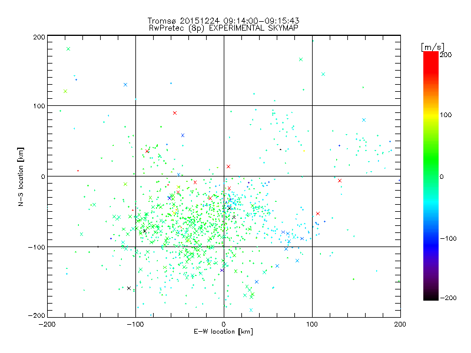The width and height of the screenshot is (471, 353).
Task: Click the y-axis tick label '0'
Action: [x=43, y=176]
